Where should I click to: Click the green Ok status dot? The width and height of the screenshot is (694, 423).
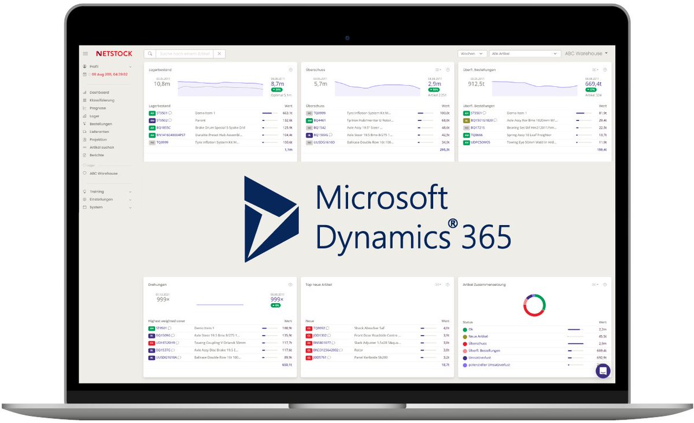pos(464,329)
